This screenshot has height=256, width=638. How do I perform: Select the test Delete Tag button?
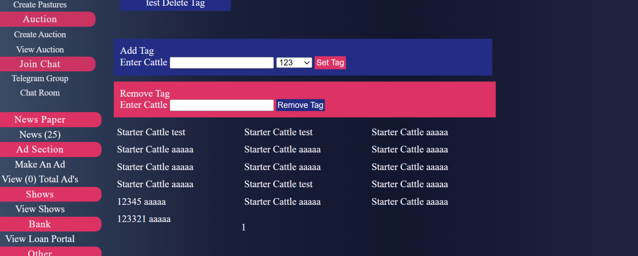[x=175, y=4]
